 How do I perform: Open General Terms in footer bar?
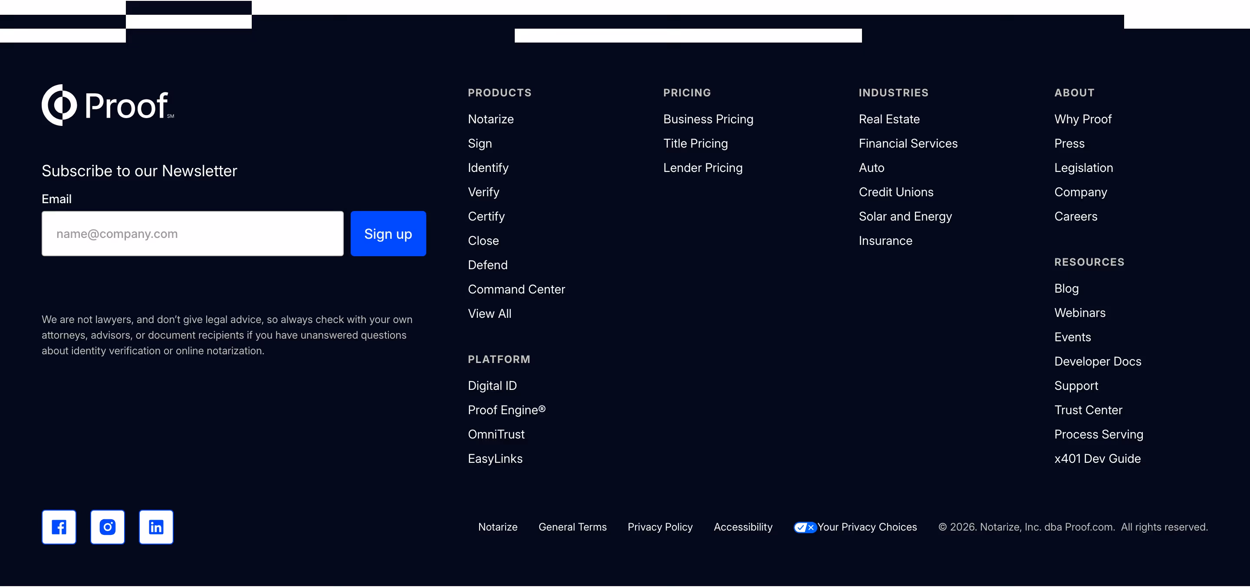572,527
